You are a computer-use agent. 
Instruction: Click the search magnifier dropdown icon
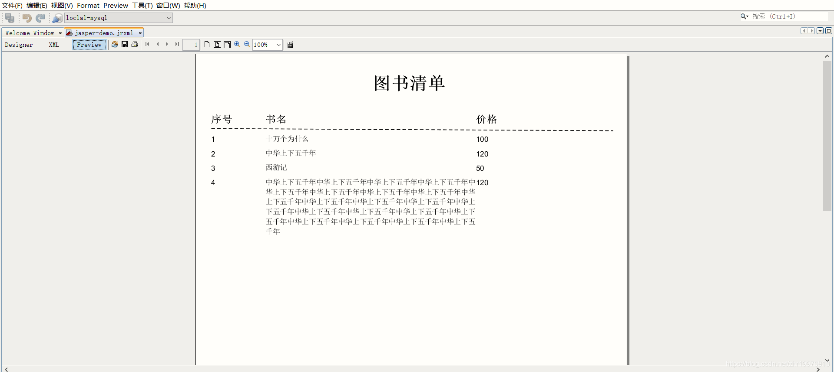tap(745, 16)
